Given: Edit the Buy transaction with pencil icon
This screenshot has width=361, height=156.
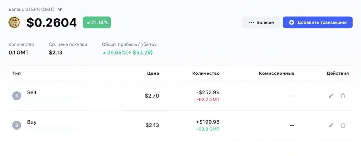Looking at the screenshot, I should (x=331, y=125).
